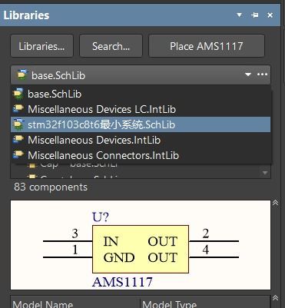Click the Libraries... button
Viewport: 285px width, 308px height.
click(41, 46)
